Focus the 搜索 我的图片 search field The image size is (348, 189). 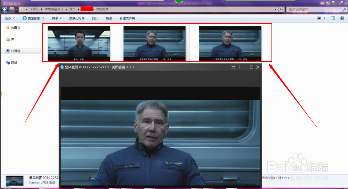pos(314,9)
